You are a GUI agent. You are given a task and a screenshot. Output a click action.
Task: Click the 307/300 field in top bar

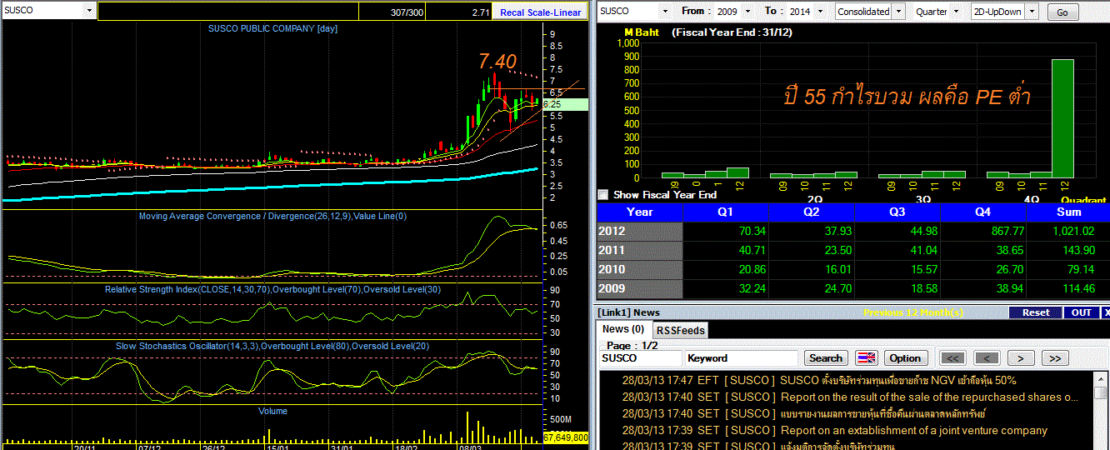coord(392,12)
